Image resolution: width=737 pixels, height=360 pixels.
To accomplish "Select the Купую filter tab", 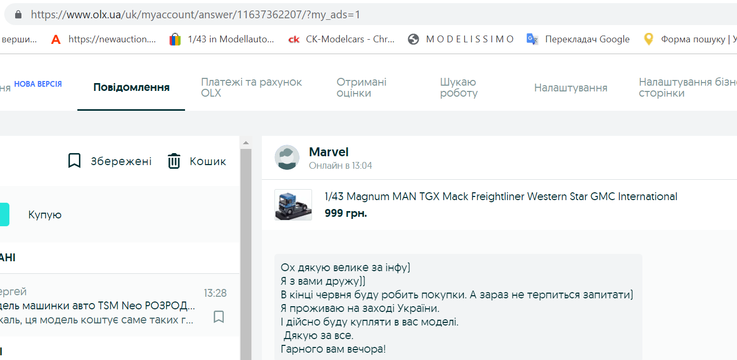I will click(x=45, y=215).
